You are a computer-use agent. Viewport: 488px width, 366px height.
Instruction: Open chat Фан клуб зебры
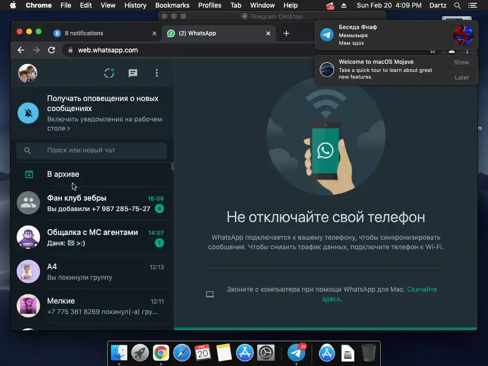point(92,203)
